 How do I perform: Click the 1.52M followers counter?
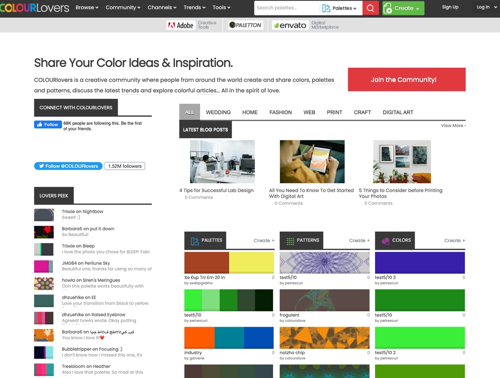(x=124, y=166)
